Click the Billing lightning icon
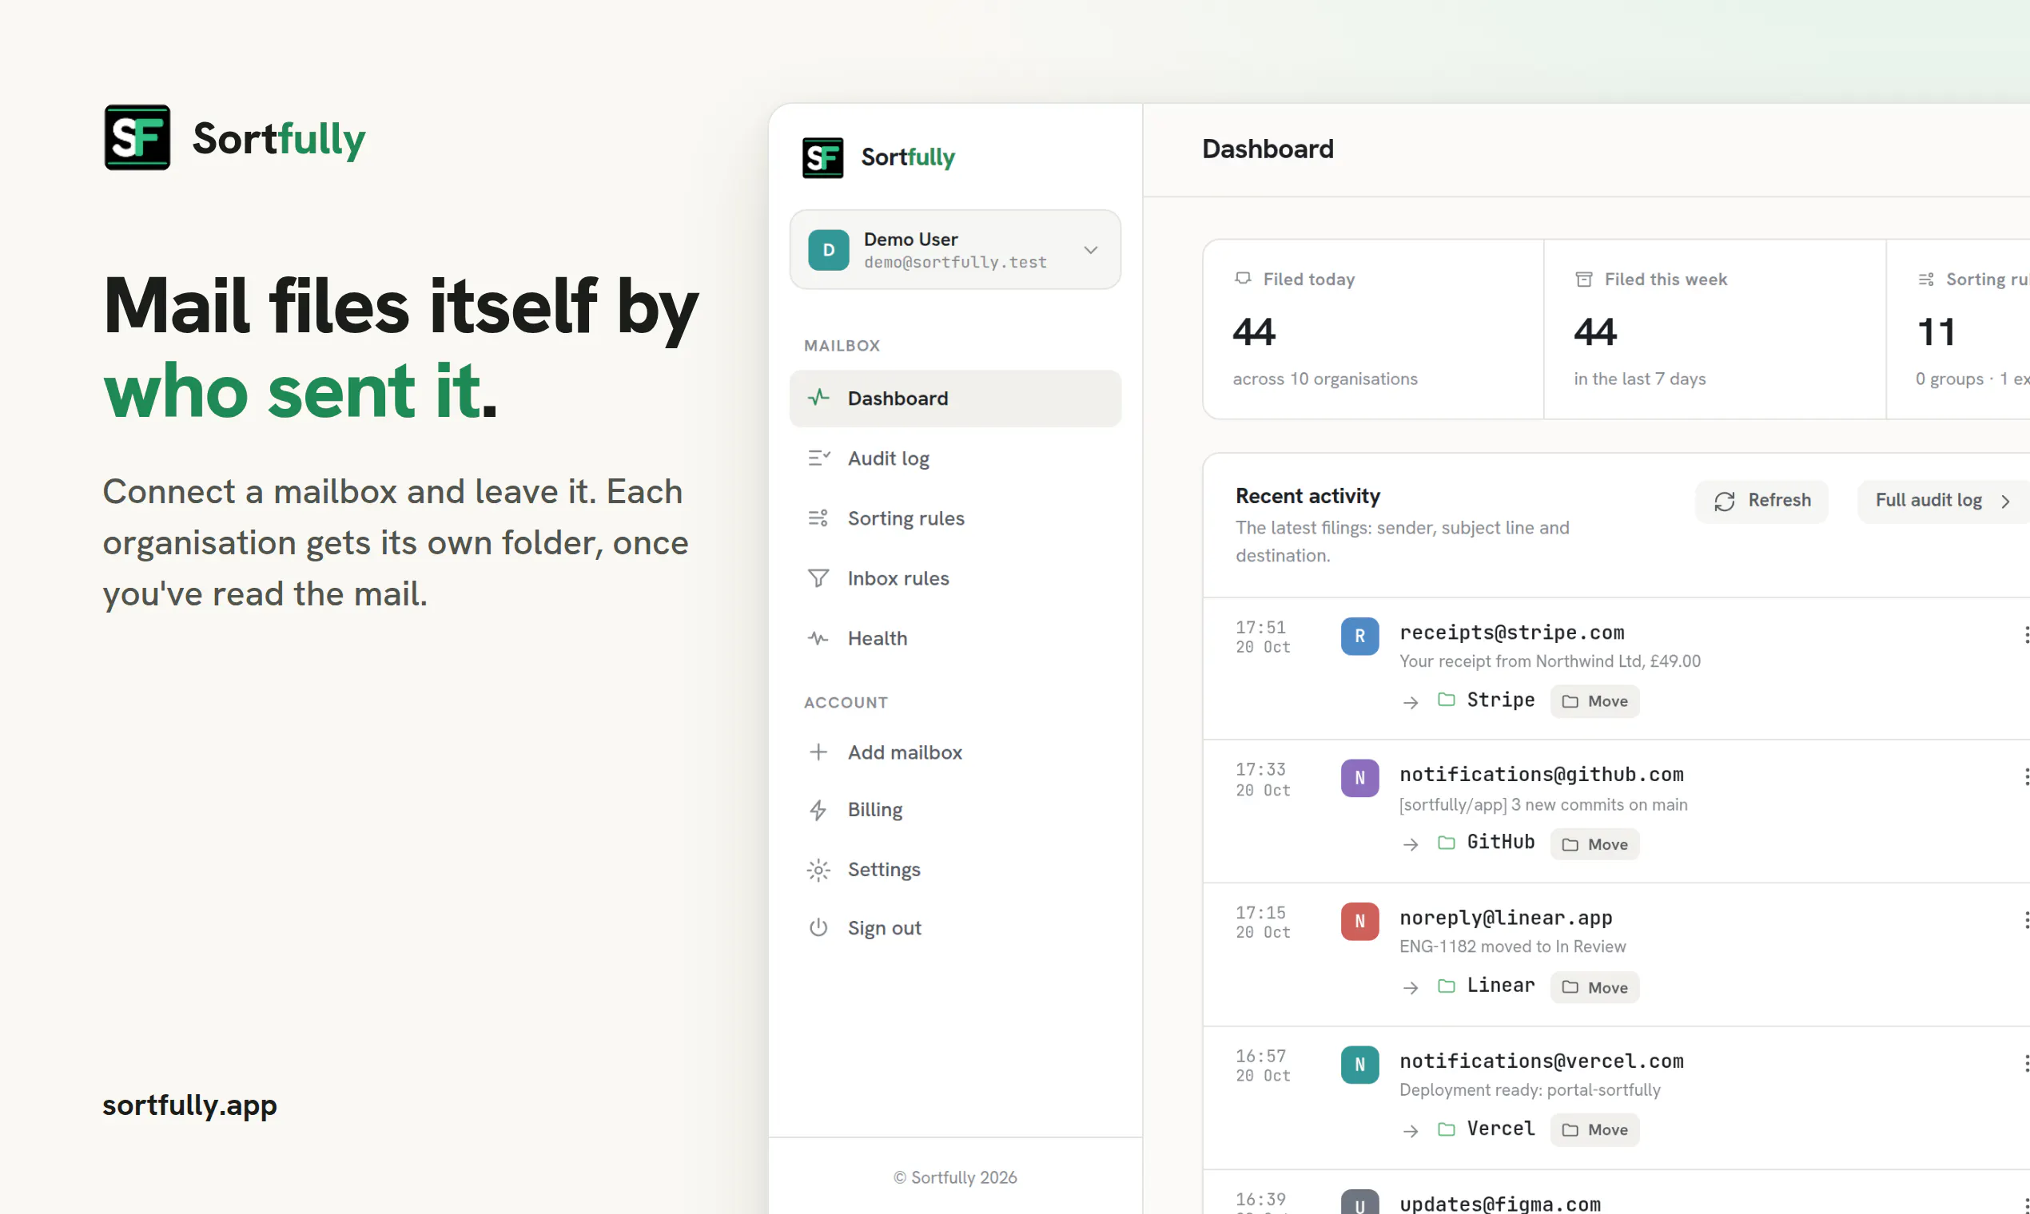This screenshot has width=2030, height=1214. click(x=818, y=810)
